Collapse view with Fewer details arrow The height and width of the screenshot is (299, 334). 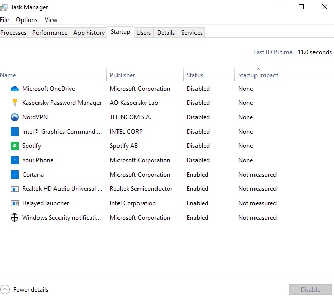(5, 289)
